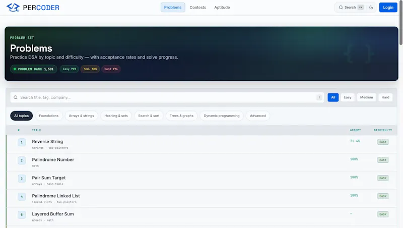Click the # column header
This screenshot has height=228, width=403.
19,130
